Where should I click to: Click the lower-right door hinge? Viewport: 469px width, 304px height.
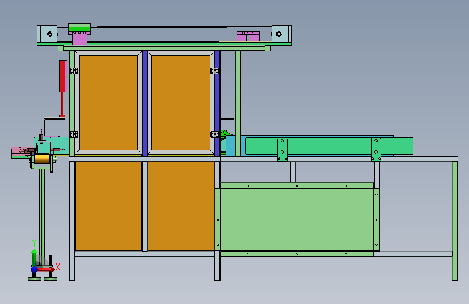coord(215,135)
